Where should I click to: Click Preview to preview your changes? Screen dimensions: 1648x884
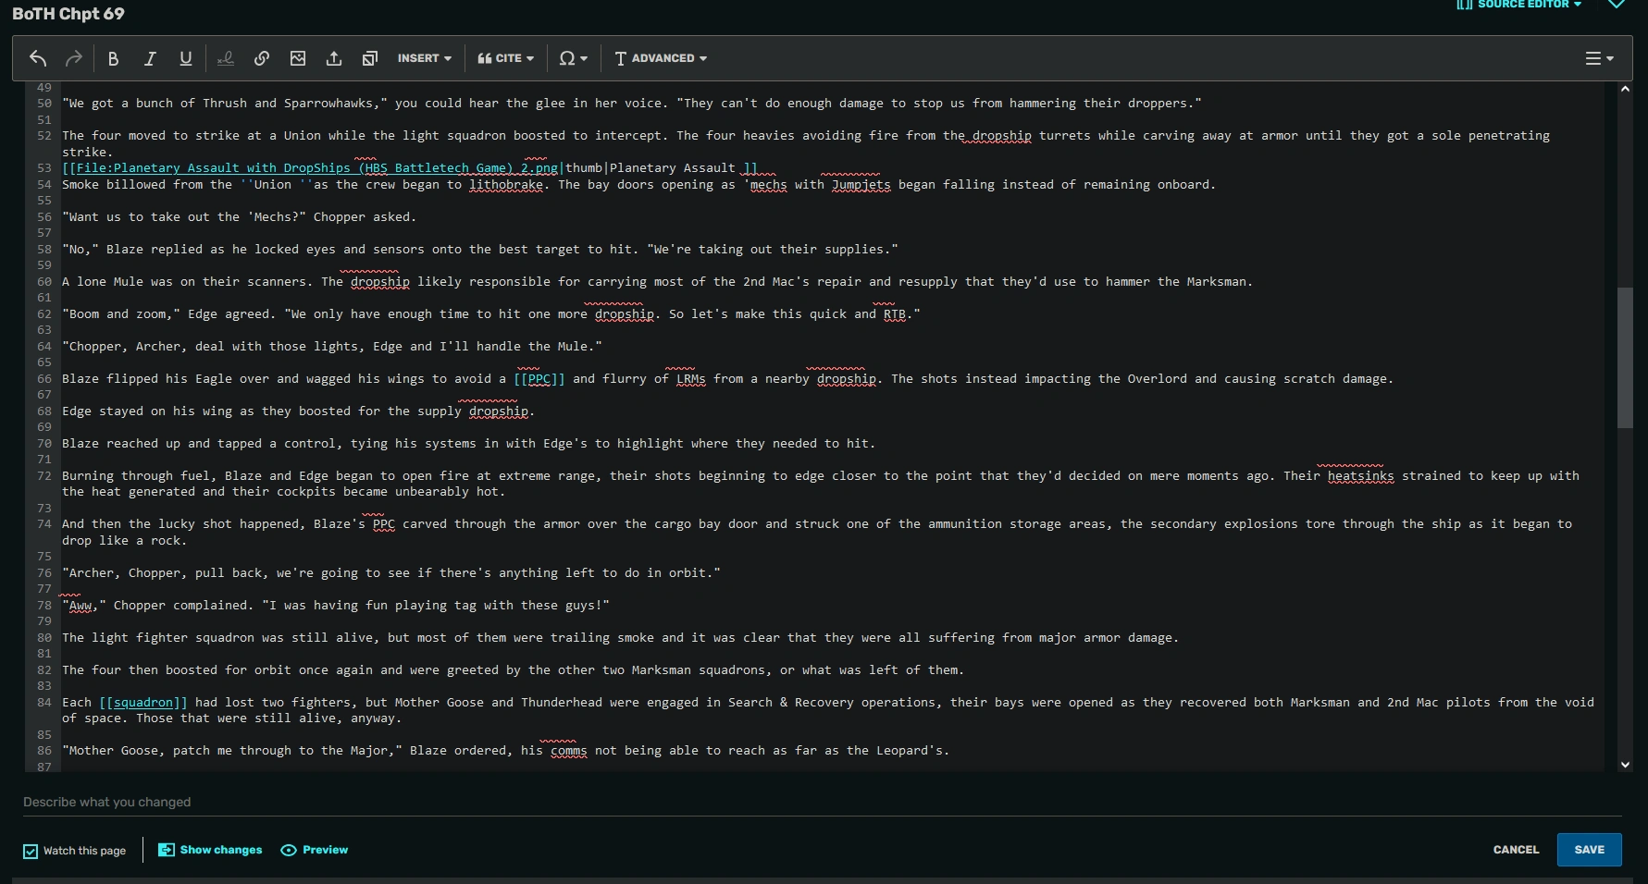[314, 849]
